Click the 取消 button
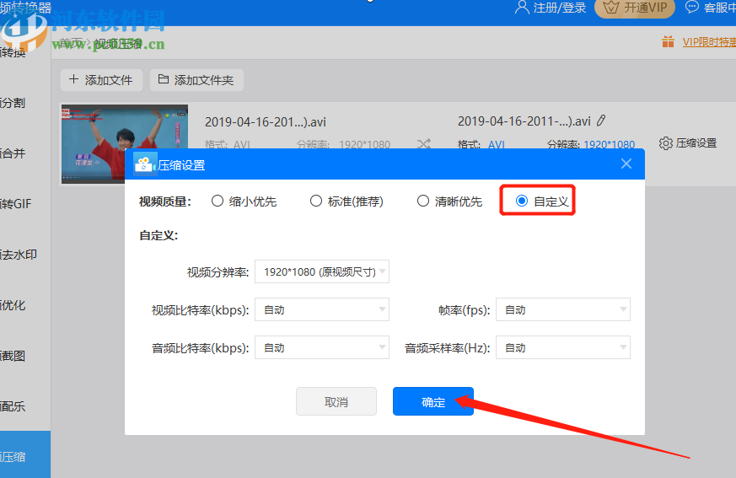 click(336, 401)
